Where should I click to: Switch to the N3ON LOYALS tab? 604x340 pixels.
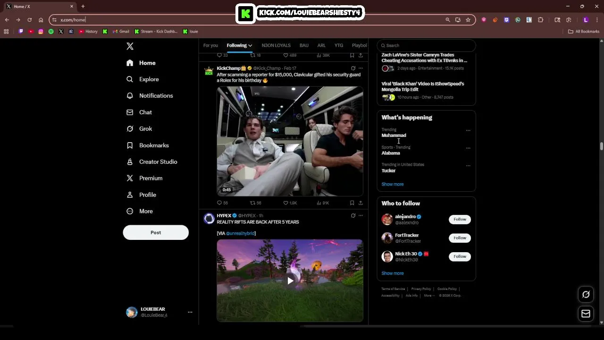click(x=276, y=45)
